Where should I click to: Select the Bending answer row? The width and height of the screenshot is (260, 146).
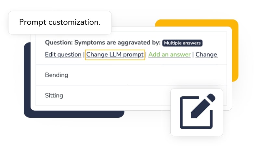click(130, 75)
